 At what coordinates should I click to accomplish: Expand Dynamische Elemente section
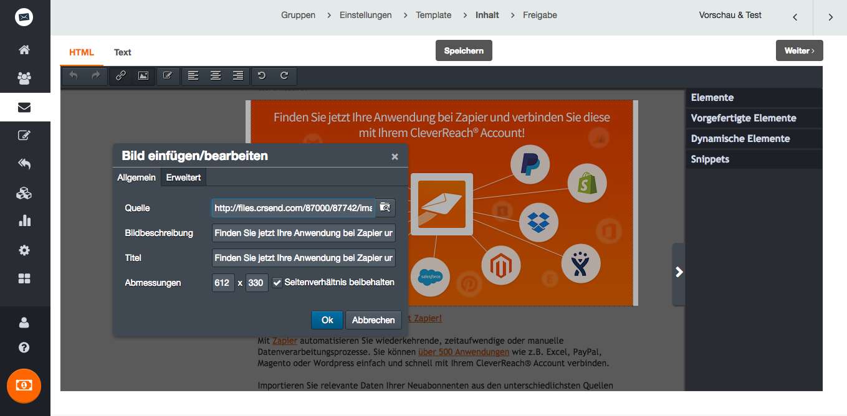pos(754,139)
